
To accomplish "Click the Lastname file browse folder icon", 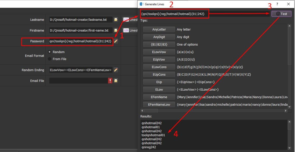I will [116, 20].
